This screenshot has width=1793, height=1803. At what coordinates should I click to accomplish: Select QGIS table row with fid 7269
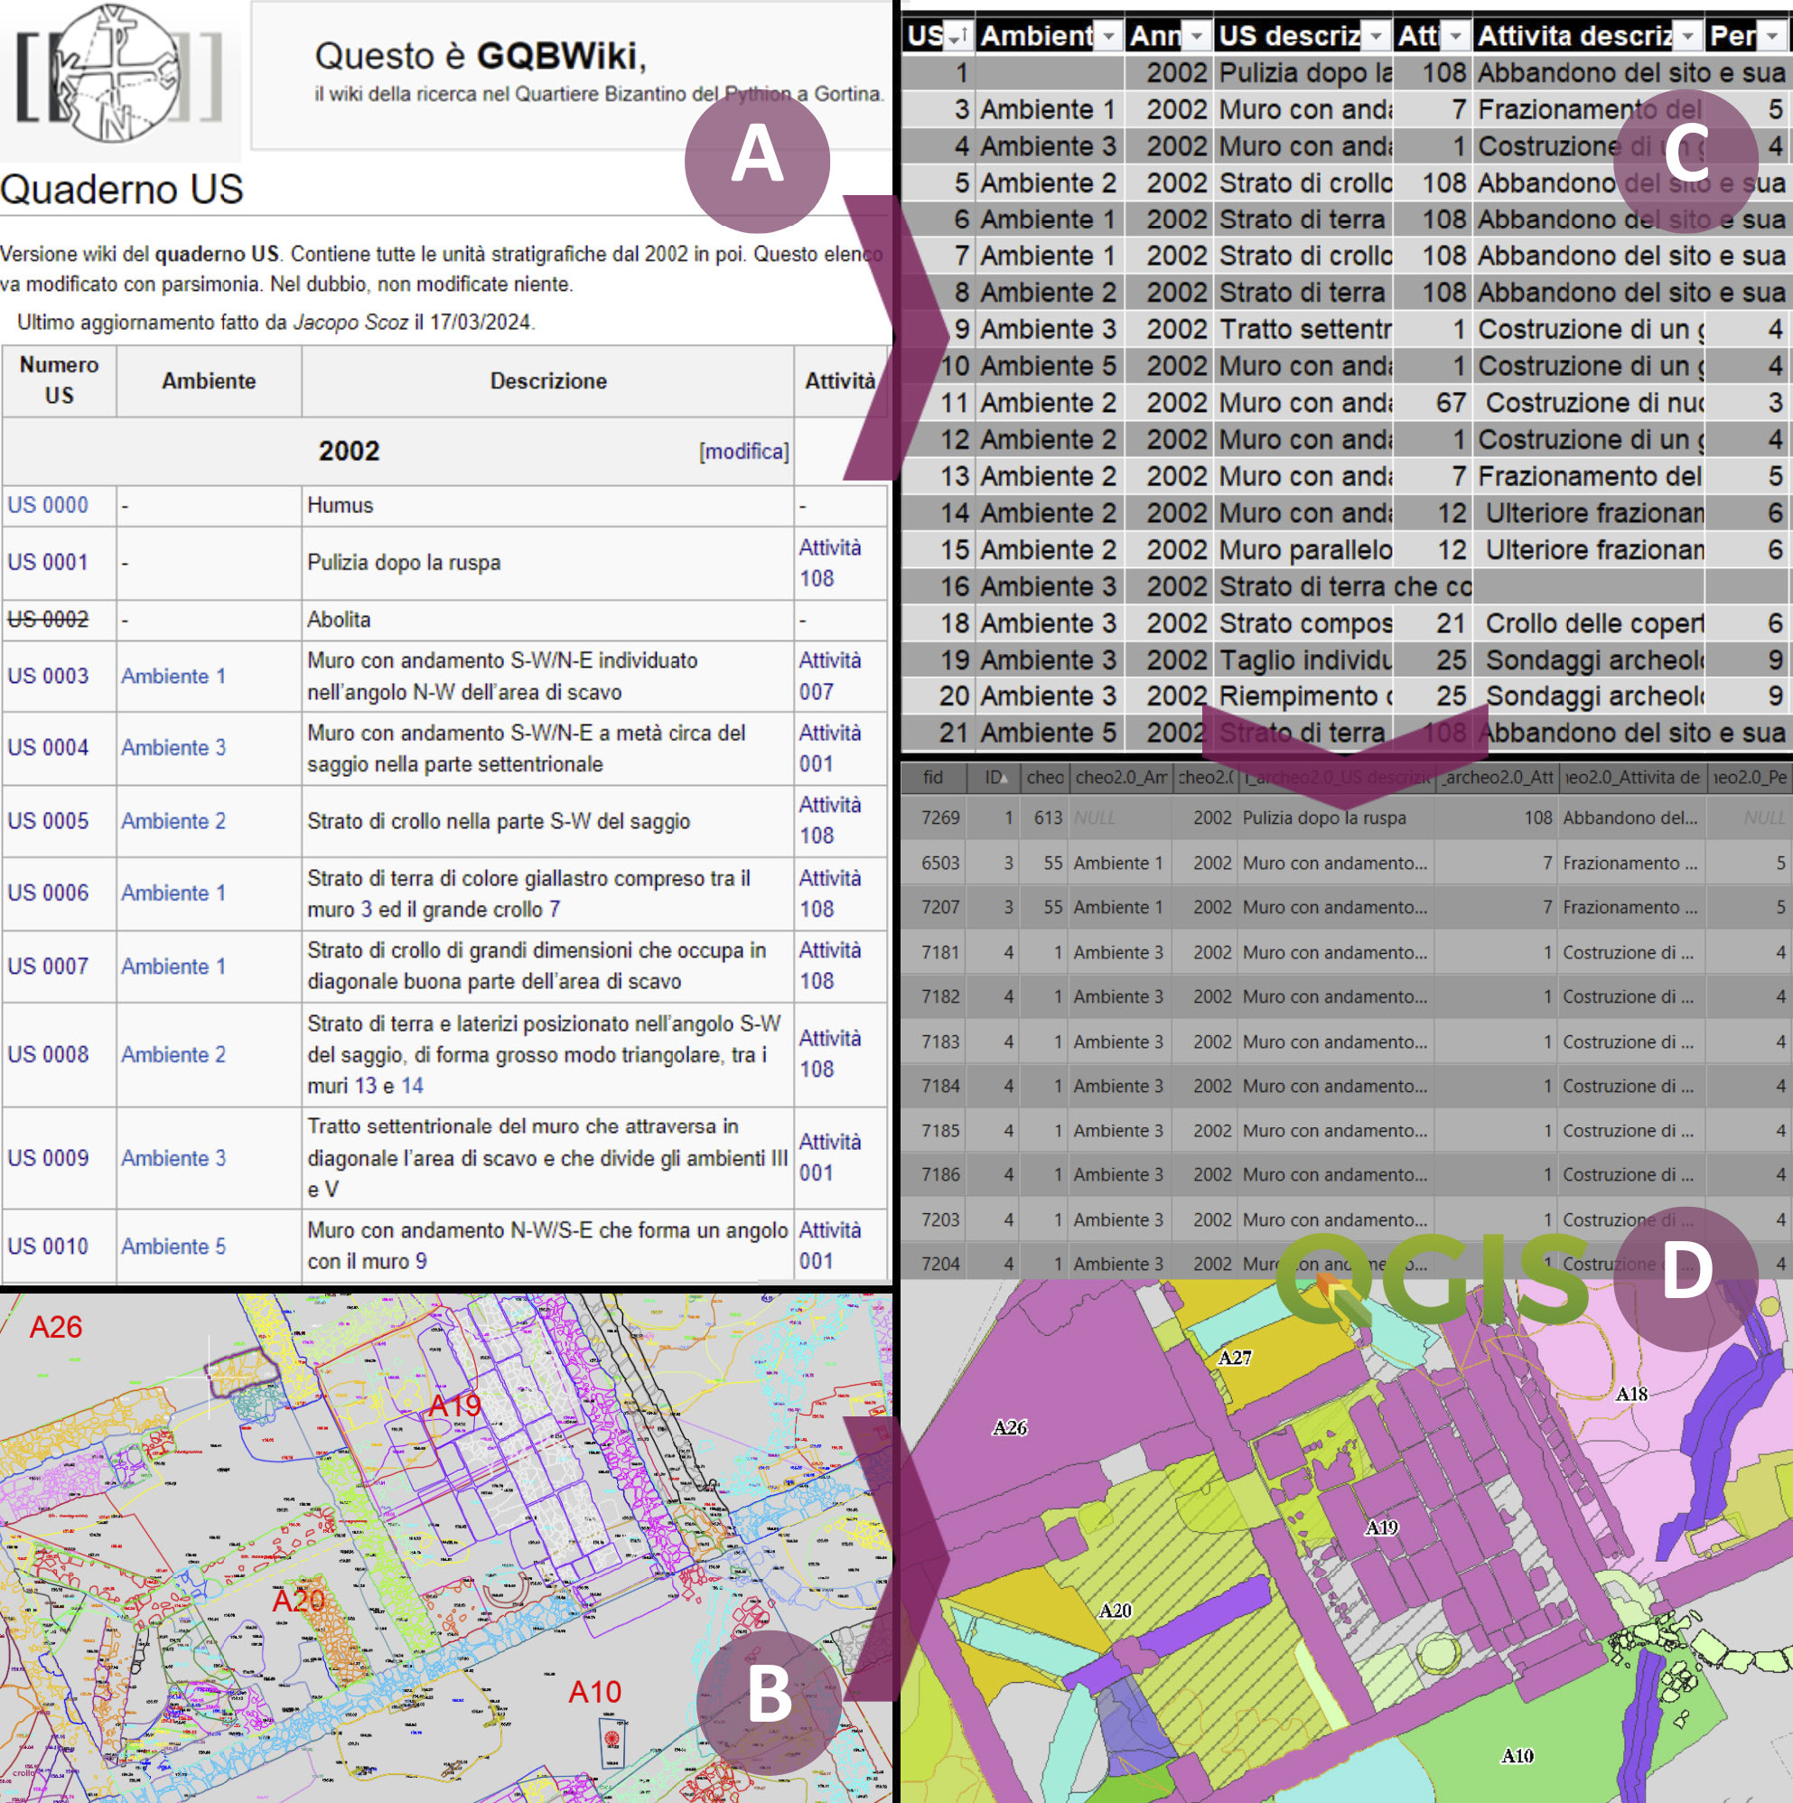click(x=940, y=817)
